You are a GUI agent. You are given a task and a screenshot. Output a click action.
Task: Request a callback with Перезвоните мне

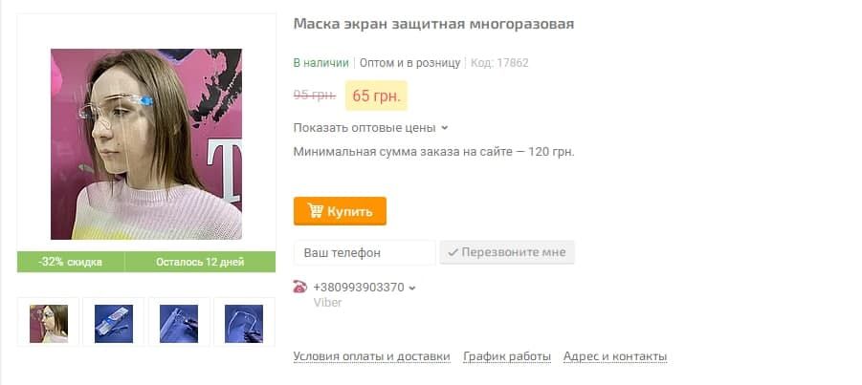(x=507, y=252)
